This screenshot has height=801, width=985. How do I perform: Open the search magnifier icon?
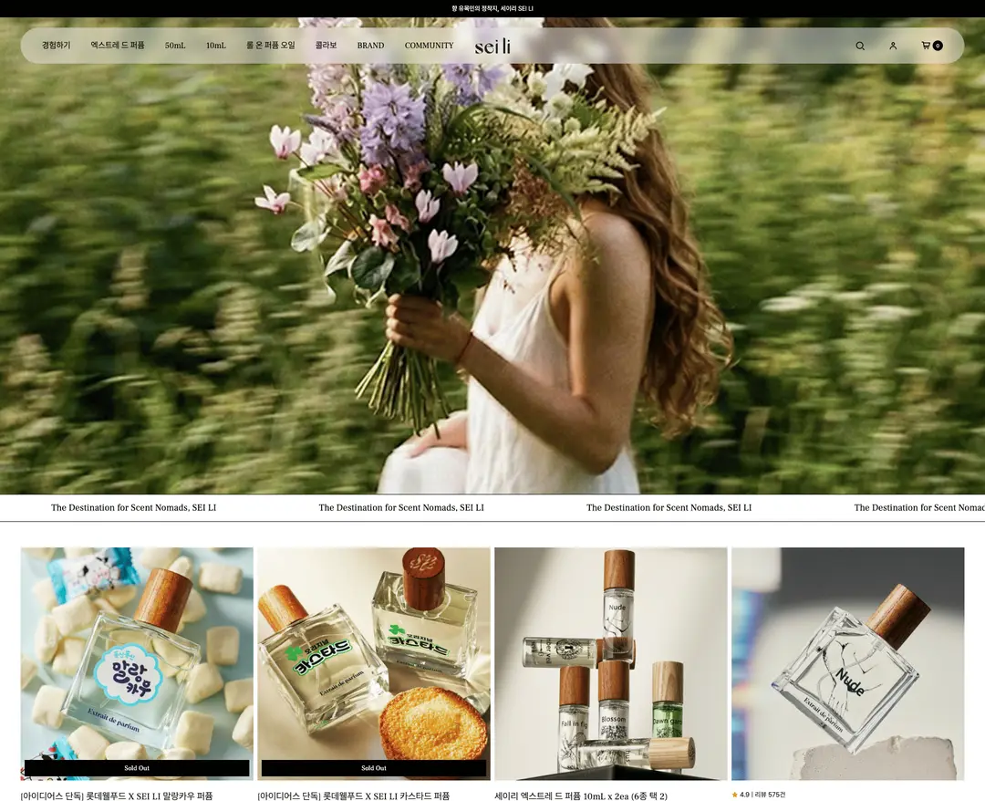tap(860, 46)
